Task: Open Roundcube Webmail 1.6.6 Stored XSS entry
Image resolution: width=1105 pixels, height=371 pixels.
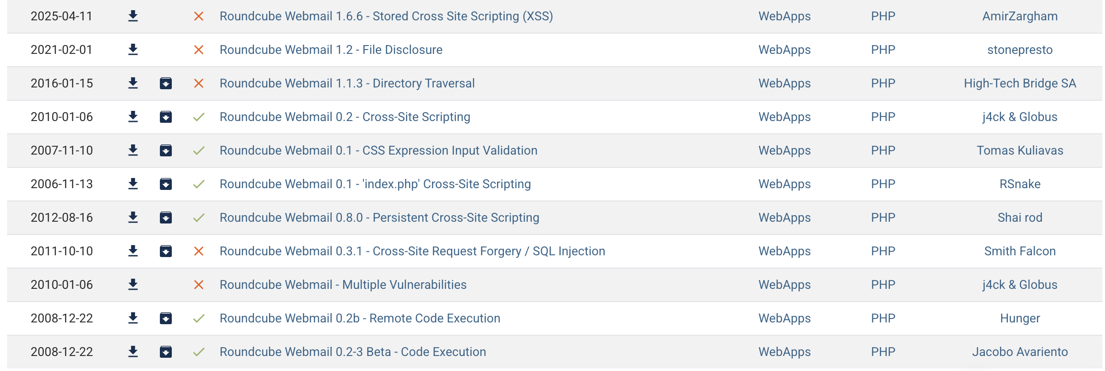Action: click(386, 16)
